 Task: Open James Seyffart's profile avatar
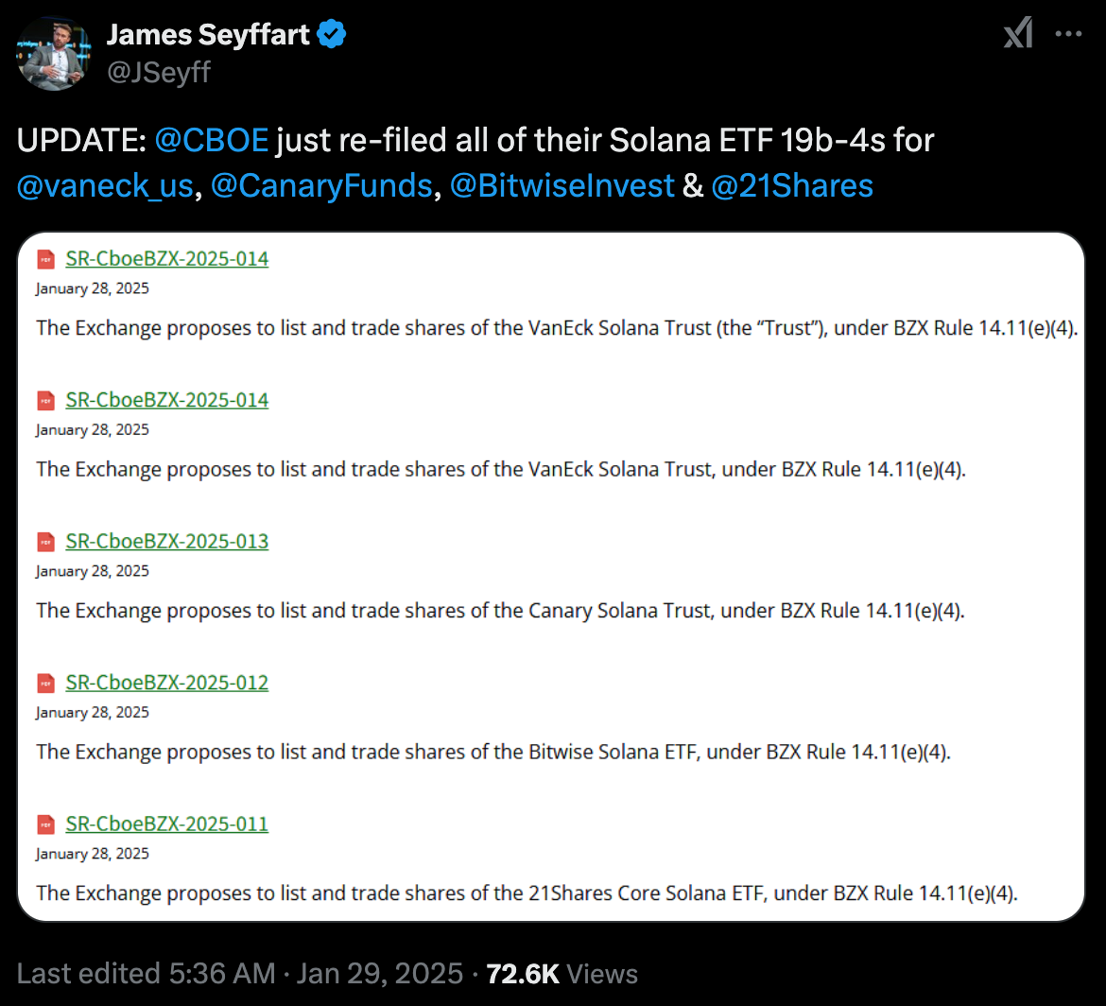click(54, 54)
